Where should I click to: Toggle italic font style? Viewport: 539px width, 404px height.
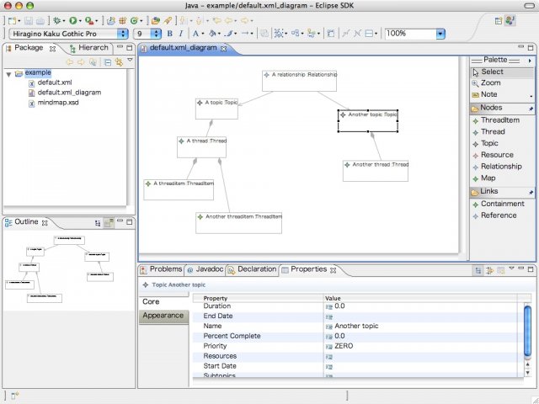[x=181, y=34]
